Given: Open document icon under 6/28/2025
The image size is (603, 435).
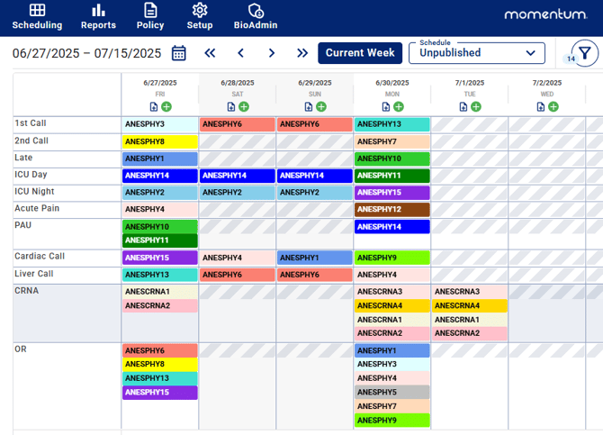Looking at the screenshot, I should (x=231, y=106).
